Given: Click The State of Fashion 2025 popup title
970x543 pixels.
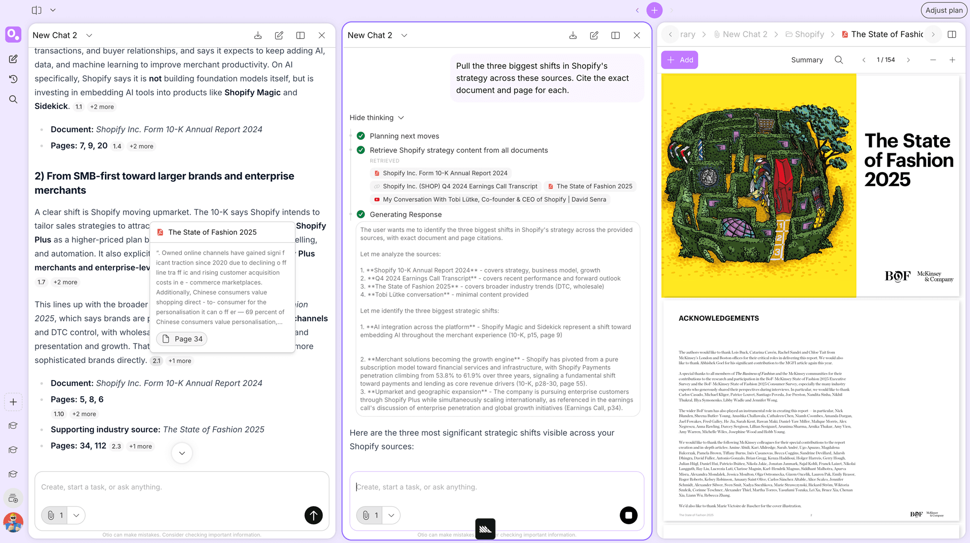Looking at the screenshot, I should coord(212,232).
